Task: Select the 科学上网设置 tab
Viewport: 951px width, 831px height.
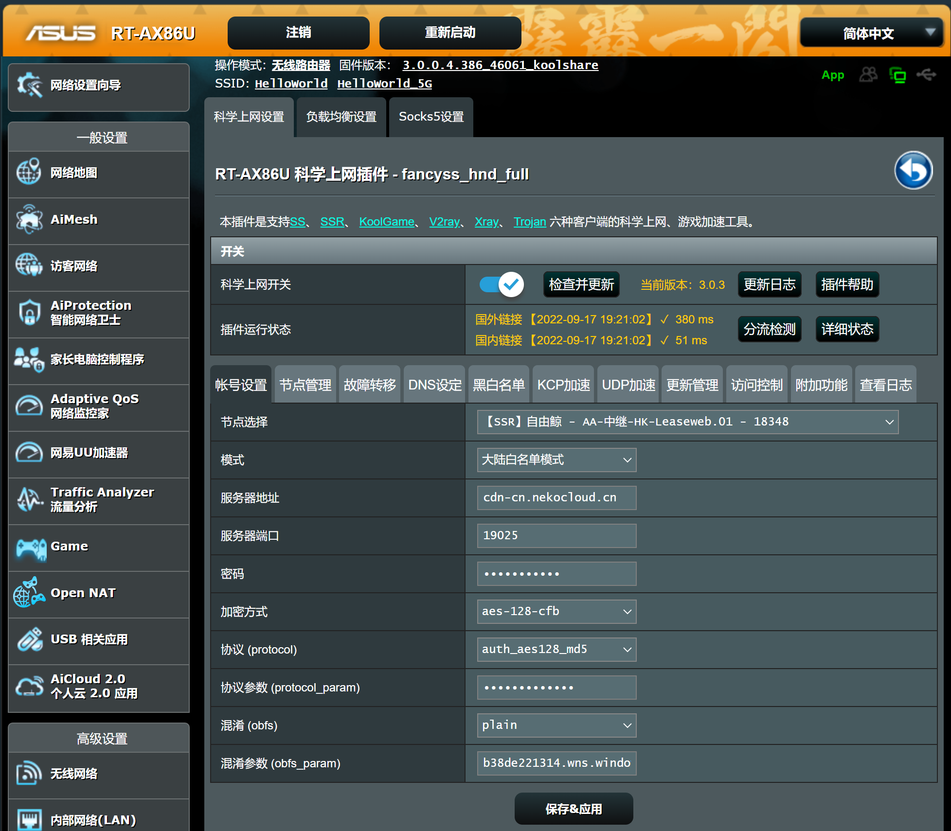Action: click(249, 117)
